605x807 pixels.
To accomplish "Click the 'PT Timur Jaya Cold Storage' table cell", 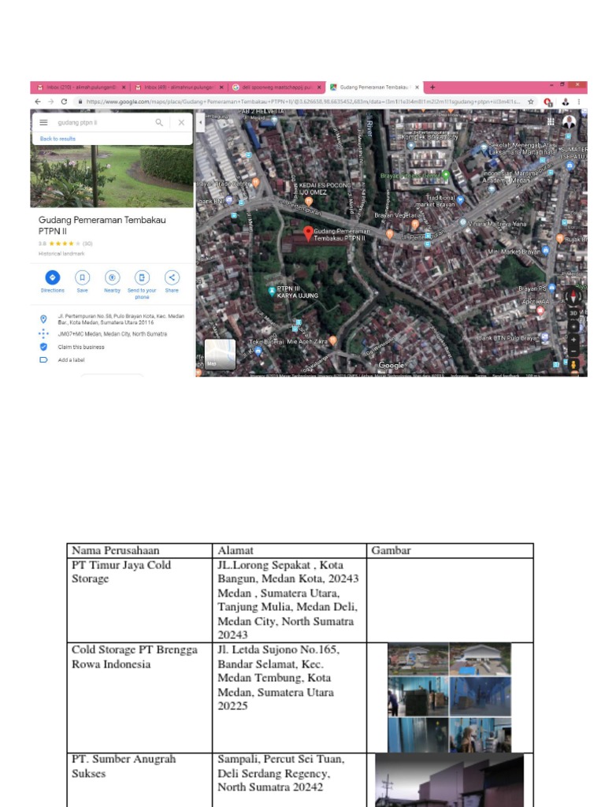I will point(139,600).
